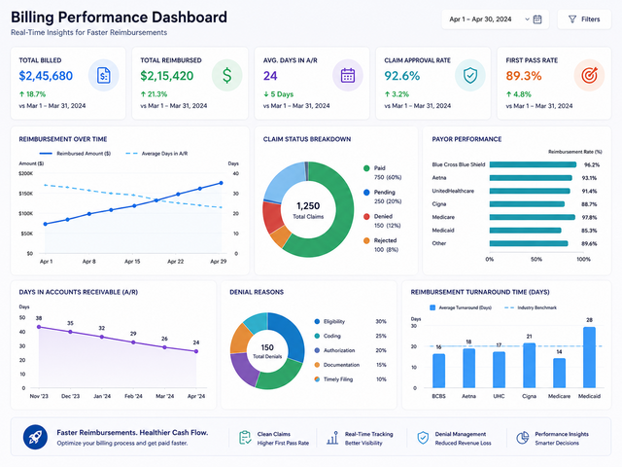Select the Other payor rate bar
The width and height of the screenshot is (622, 467).
click(x=529, y=243)
